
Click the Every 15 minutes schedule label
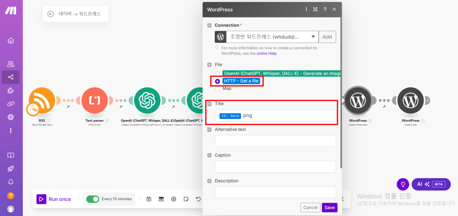click(117, 199)
